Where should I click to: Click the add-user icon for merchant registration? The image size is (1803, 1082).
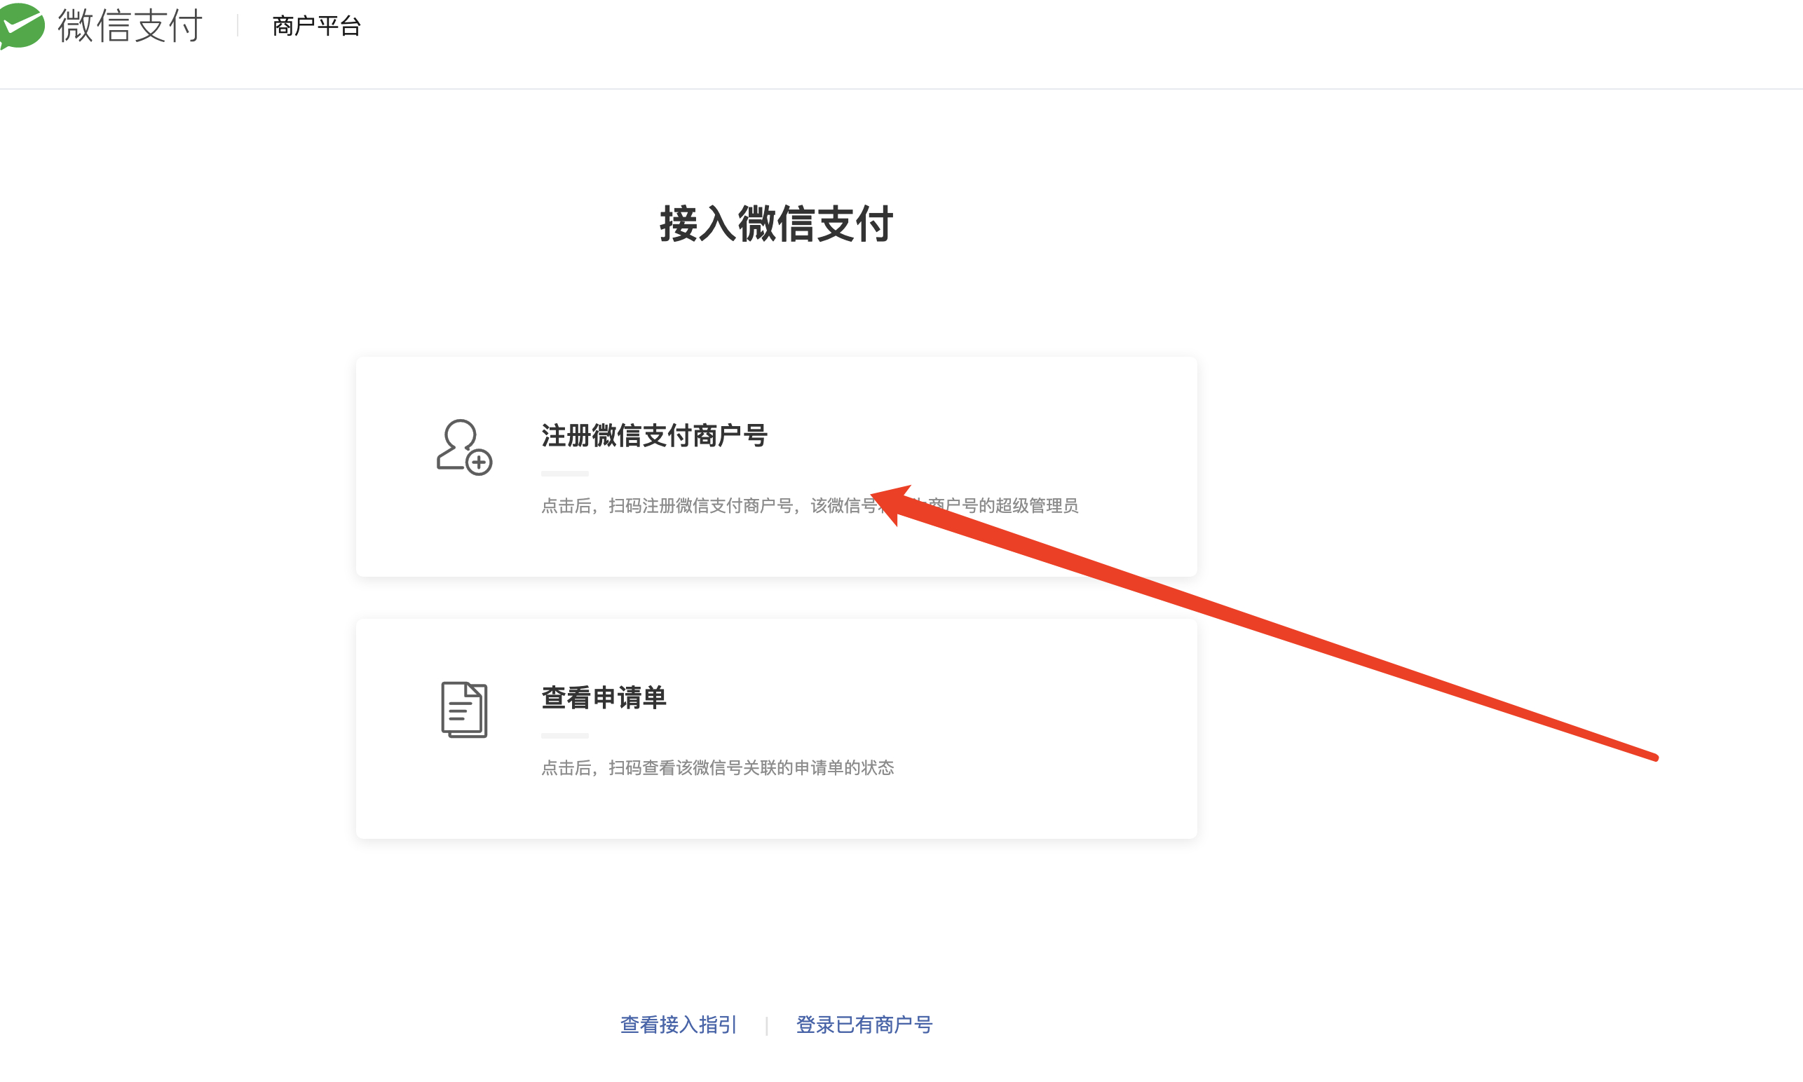[x=465, y=447]
